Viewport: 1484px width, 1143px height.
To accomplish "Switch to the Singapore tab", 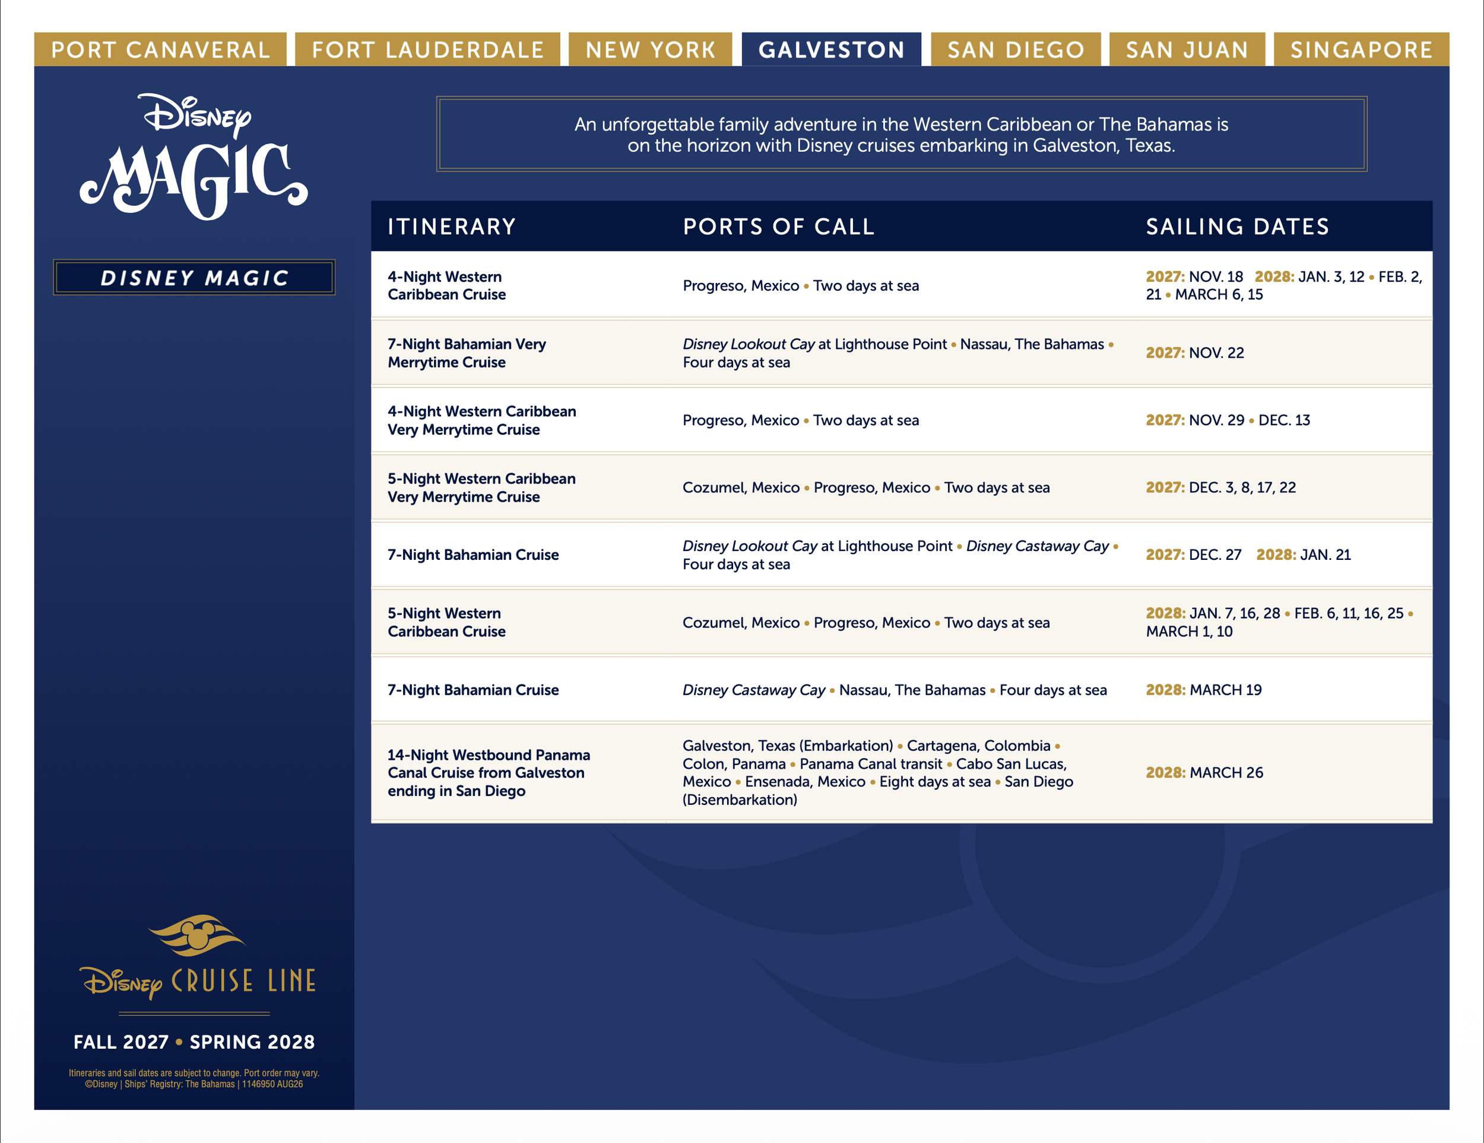I will pyautogui.click(x=1362, y=50).
